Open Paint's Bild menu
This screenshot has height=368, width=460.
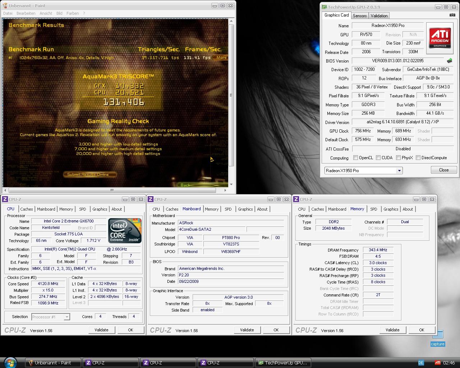[59, 13]
